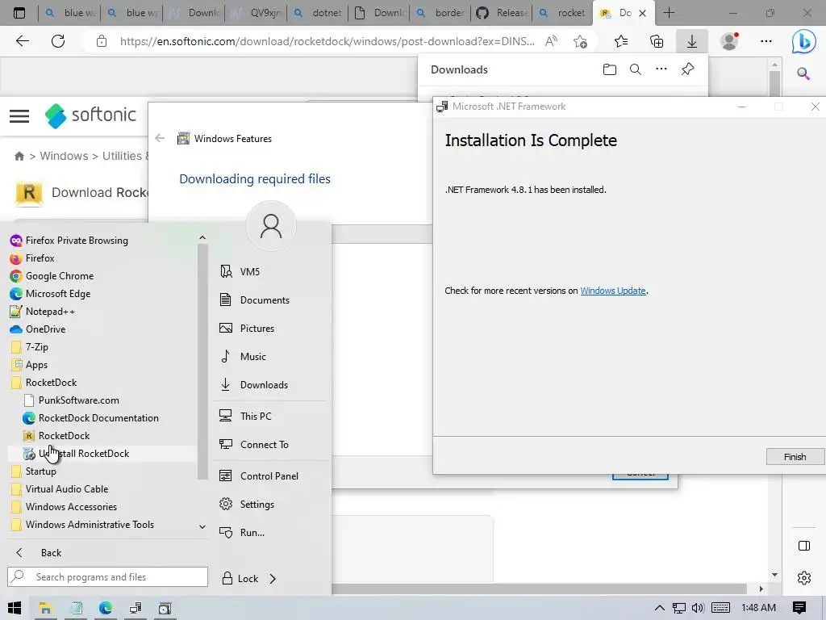Expand the power options arrow beside Lock
The image size is (826, 620).
click(273, 578)
